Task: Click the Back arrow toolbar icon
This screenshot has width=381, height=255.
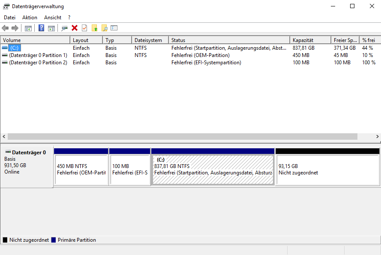Action: click(5, 28)
